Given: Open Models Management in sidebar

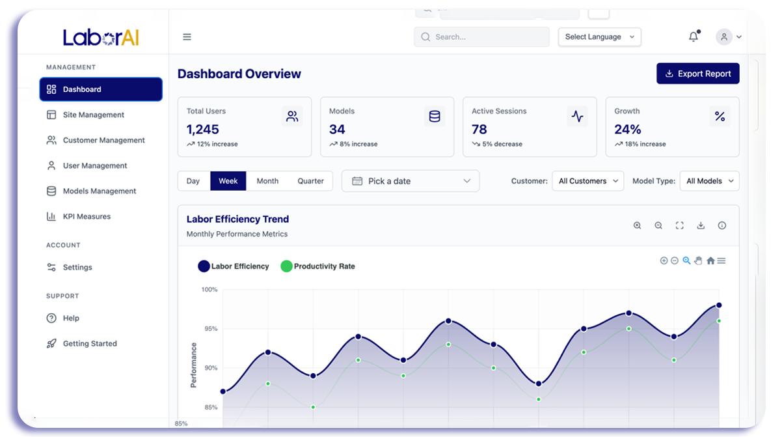Looking at the screenshot, I should pos(101,191).
